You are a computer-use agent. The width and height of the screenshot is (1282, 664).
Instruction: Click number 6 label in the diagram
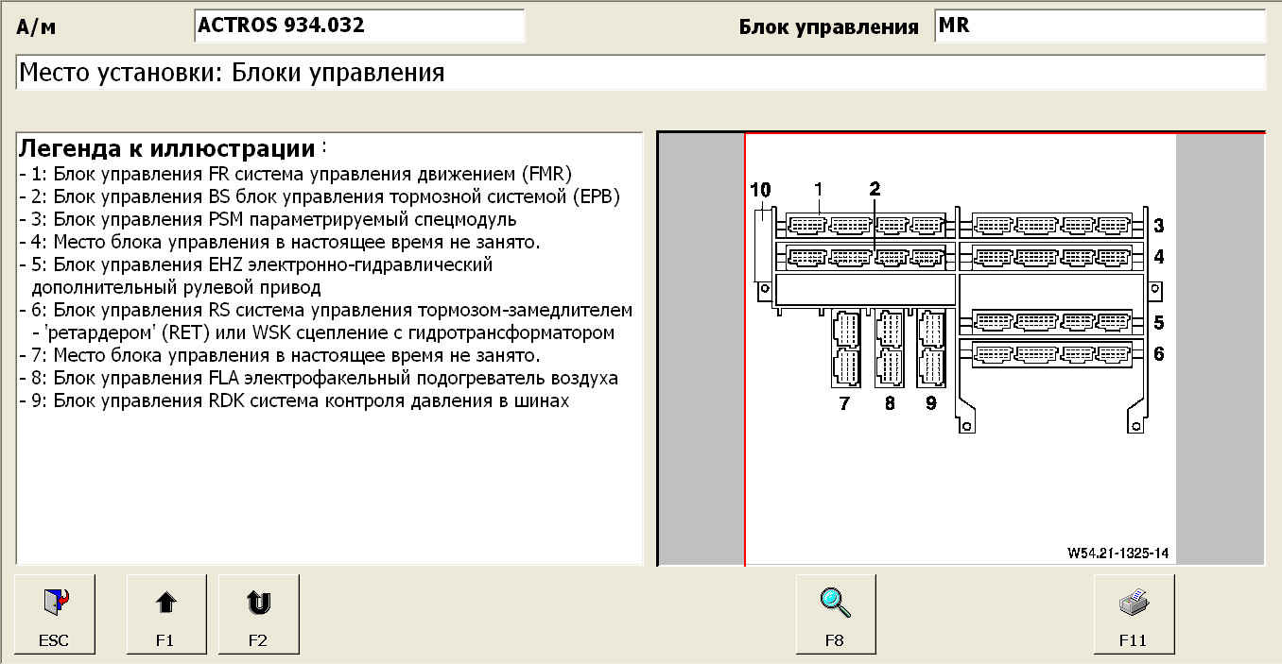click(x=1158, y=354)
